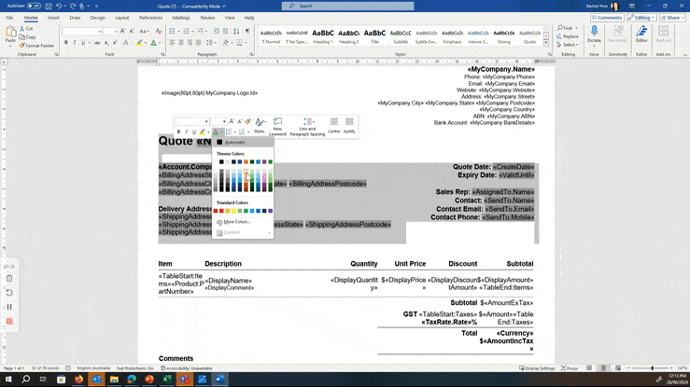Click New Comment in the mini toolbar
The height and width of the screenshot is (387, 690).
pyautogui.click(x=278, y=126)
